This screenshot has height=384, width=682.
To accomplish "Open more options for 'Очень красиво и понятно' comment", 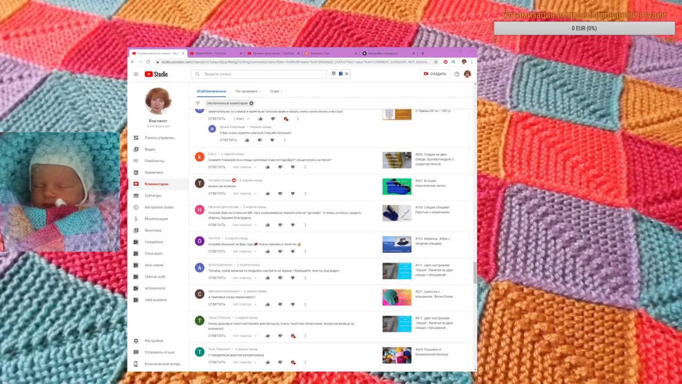I will [x=305, y=251].
